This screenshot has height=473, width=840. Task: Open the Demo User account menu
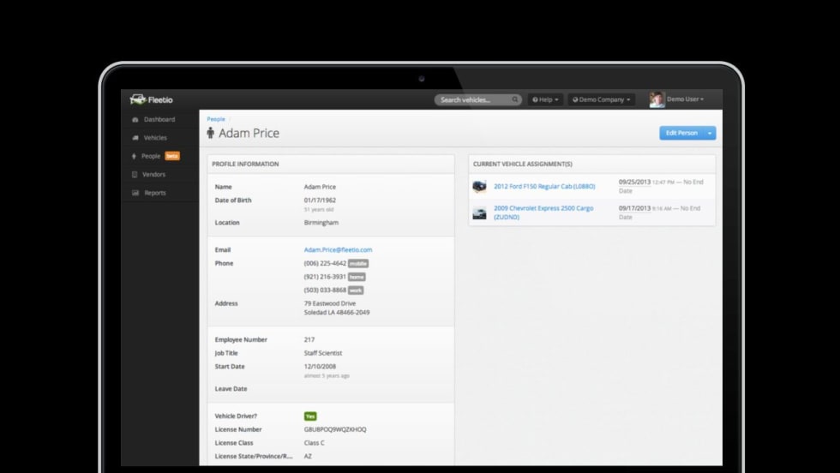click(685, 99)
